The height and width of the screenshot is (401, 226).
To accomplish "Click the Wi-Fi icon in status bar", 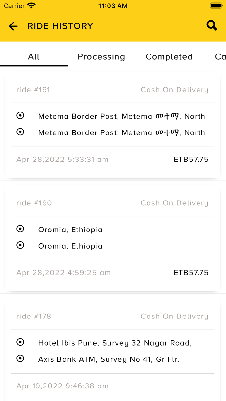I will (31, 5).
